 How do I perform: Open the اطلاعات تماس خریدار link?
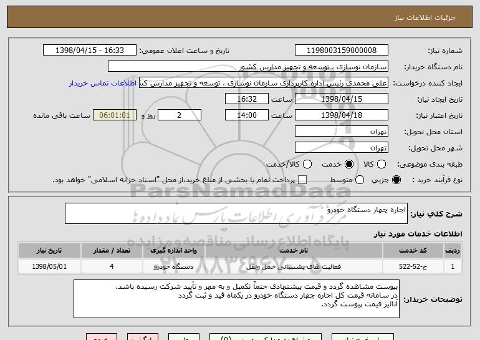103,83
